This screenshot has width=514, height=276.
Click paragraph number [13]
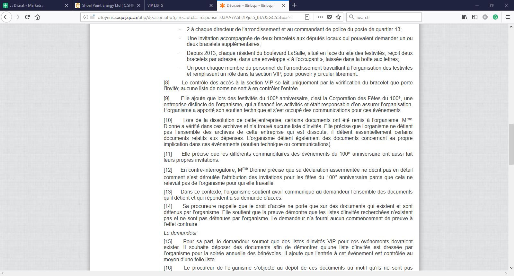click(168, 192)
